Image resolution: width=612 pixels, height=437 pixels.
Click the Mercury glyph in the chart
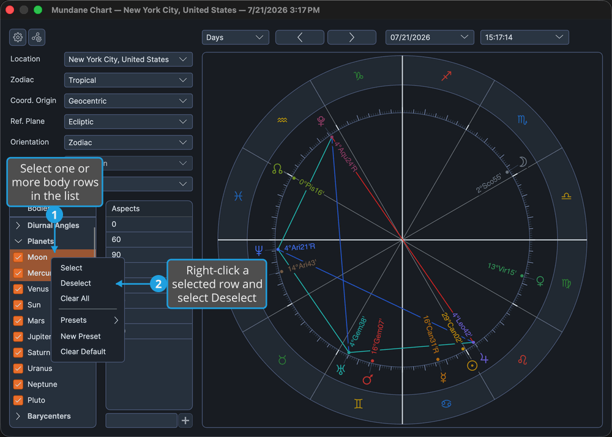click(x=443, y=377)
